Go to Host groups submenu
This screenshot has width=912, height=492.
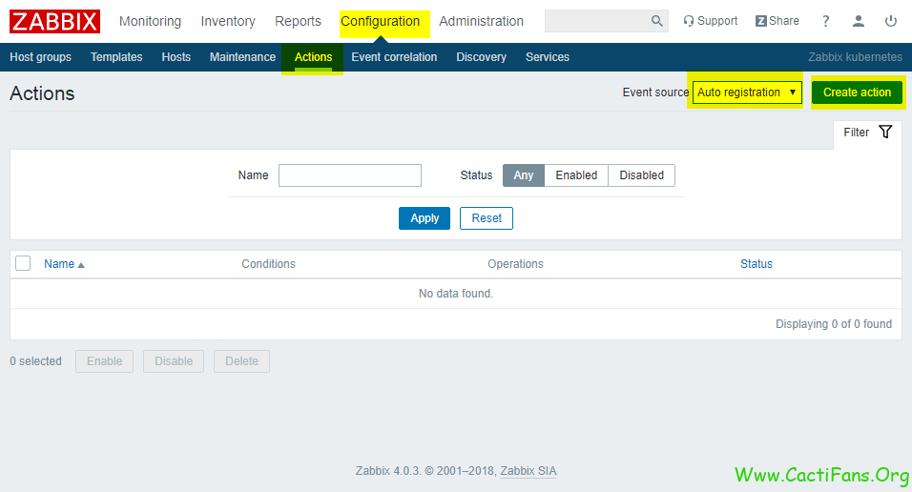point(41,57)
